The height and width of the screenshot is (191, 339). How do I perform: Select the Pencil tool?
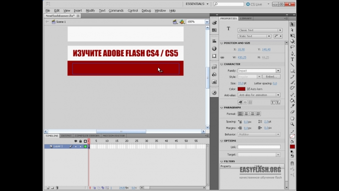click(292, 77)
